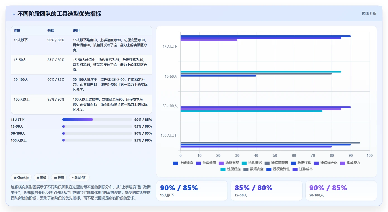The image size is (388, 212).
Task: Toggle the 数据安全 legend entry
Action: point(253,169)
